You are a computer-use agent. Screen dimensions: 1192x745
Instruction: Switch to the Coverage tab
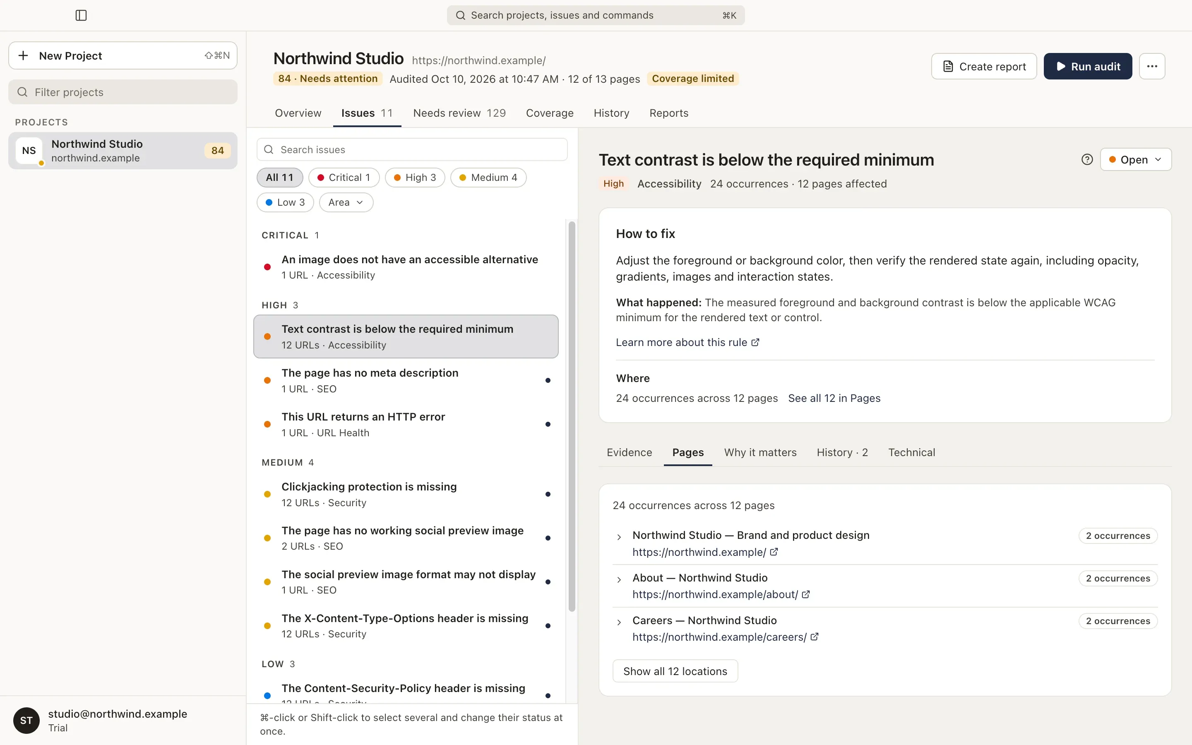[550, 113]
